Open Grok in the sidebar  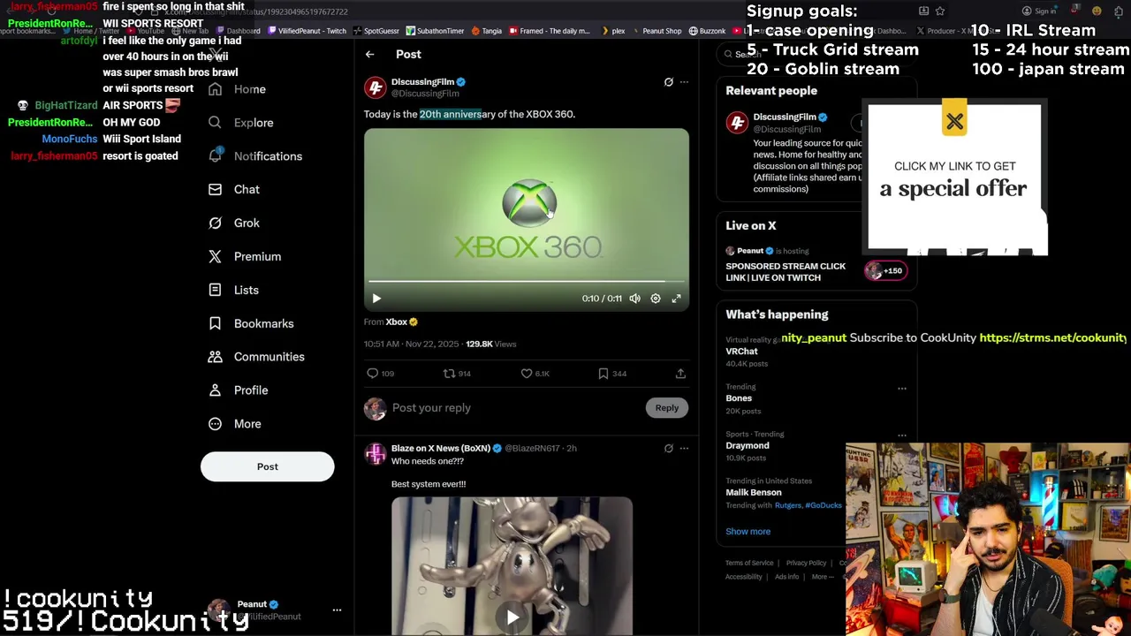pos(233,223)
